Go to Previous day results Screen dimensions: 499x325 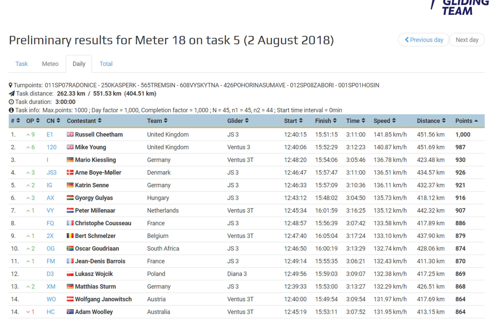pos(423,40)
